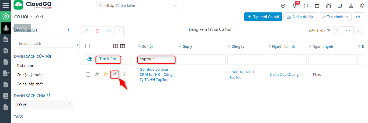Open the hamburger main menu
368x123 pixels.
click(5, 5)
